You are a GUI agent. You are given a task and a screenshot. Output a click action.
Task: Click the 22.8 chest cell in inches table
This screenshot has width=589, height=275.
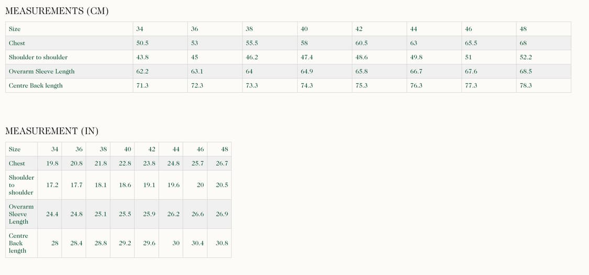click(125, 163)
